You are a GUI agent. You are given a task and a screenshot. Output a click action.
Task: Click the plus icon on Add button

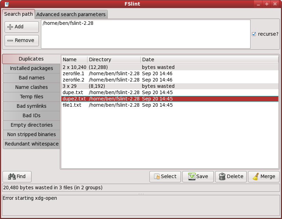click(10, 27)
